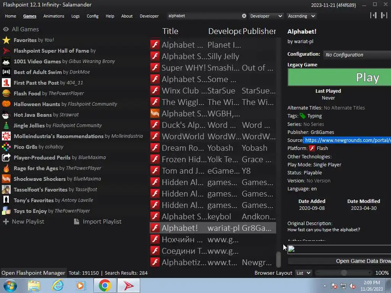
Task: Switch to the Animations tab
Action: pos(53,16)
